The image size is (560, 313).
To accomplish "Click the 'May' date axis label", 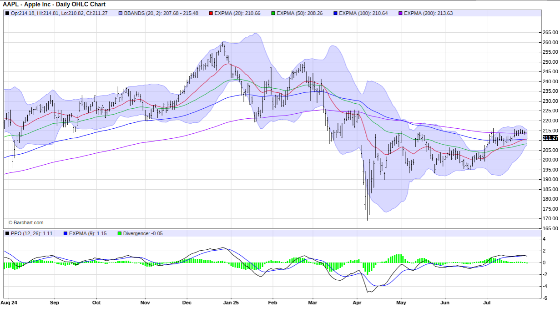I will (x=401, y=302).
